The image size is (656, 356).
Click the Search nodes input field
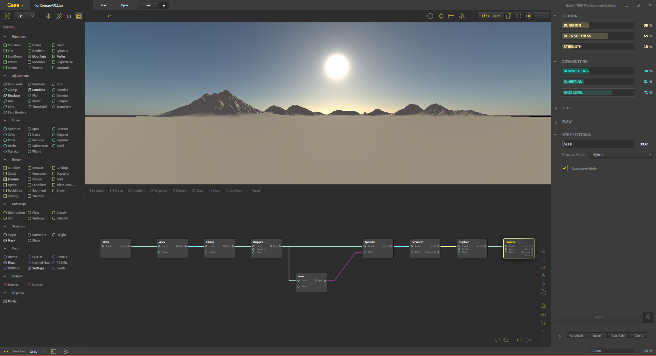(x=41, y=27)
